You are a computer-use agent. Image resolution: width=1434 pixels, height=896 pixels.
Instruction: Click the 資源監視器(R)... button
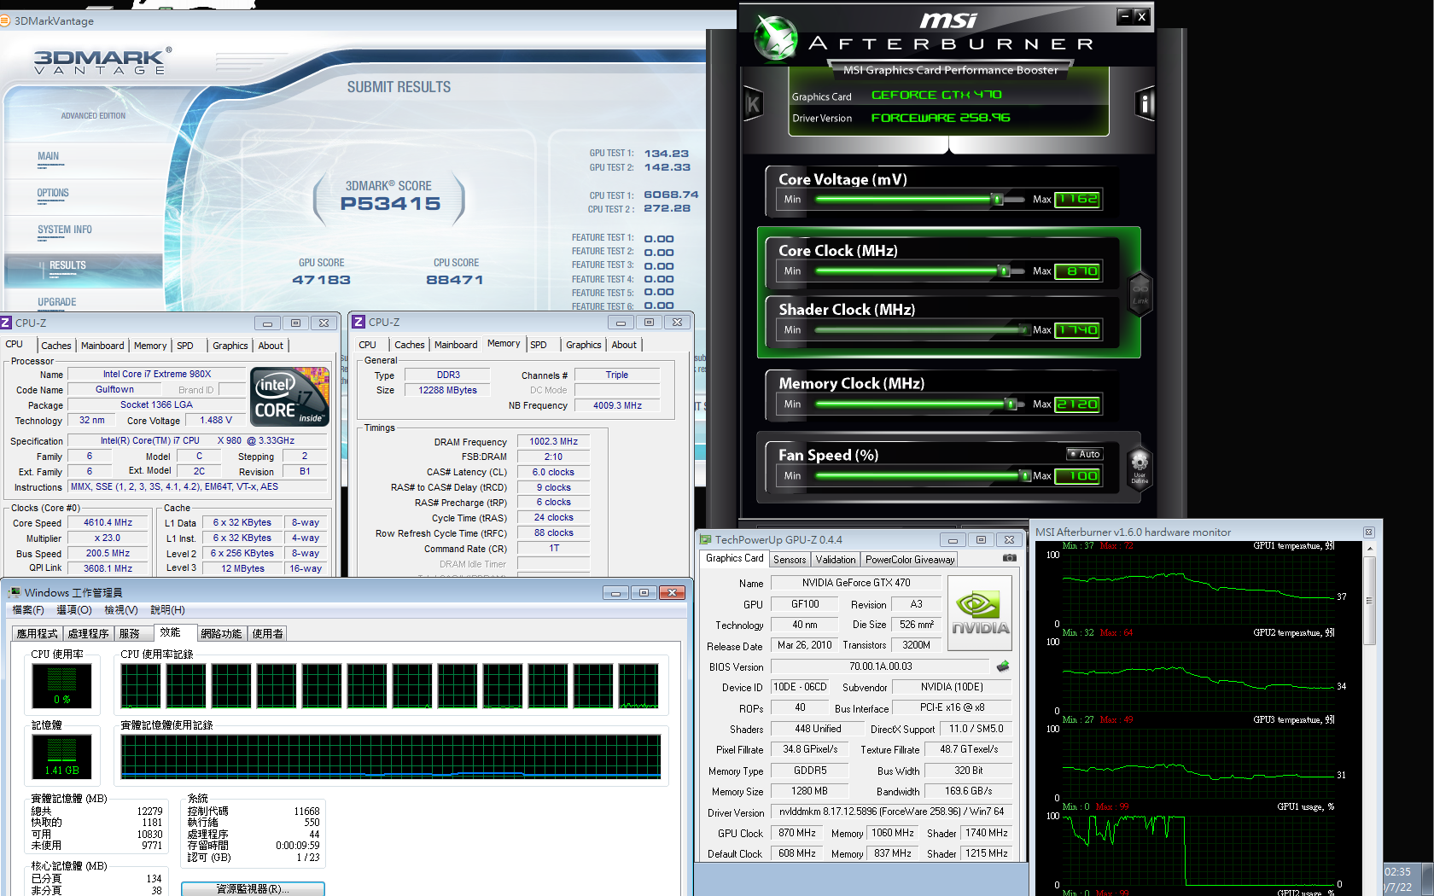(253, 888)
